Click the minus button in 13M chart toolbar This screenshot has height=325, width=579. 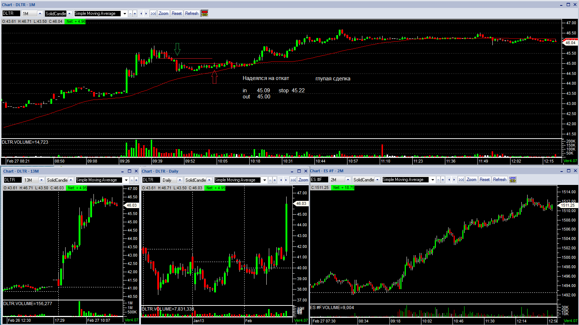click(x=132, y=180)
